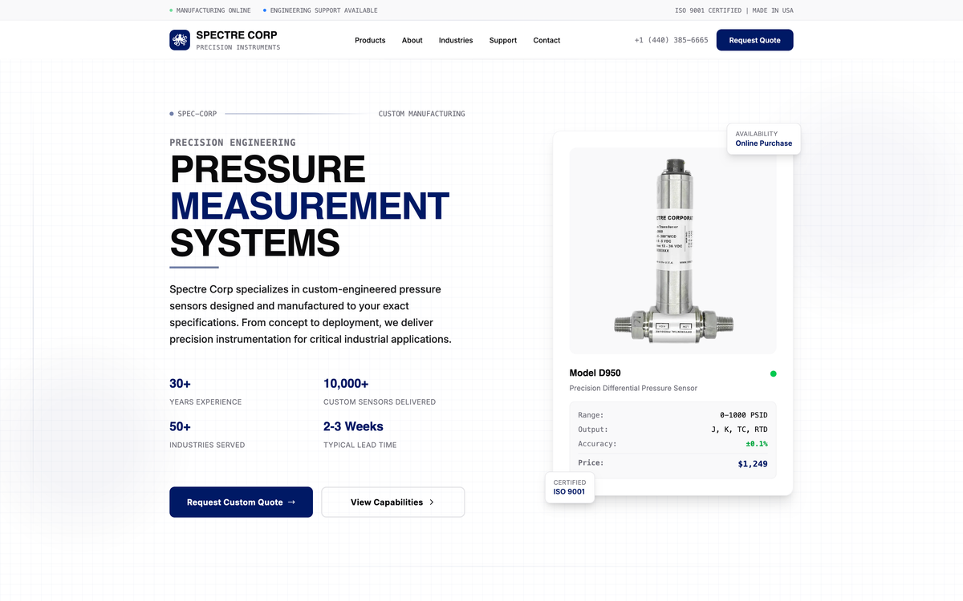
Task: Click the arrow icon in Request Custom Quote
Action: click(x=291, y=502)
